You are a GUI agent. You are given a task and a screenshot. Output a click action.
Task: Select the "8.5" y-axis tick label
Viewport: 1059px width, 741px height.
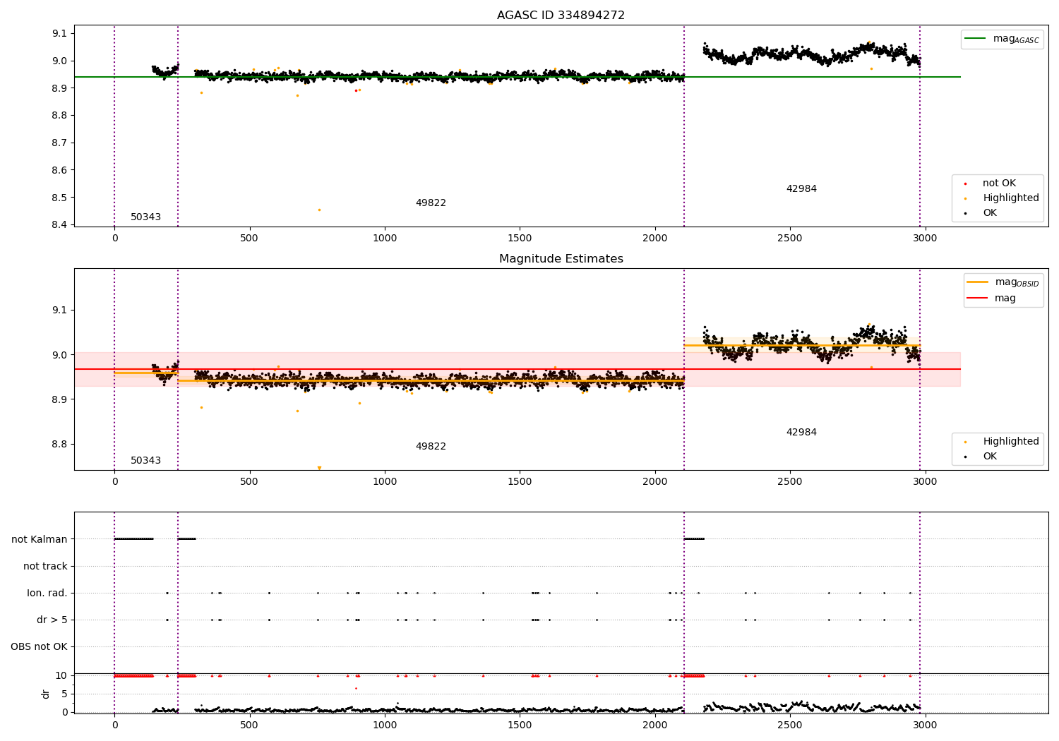click(59, 198)
